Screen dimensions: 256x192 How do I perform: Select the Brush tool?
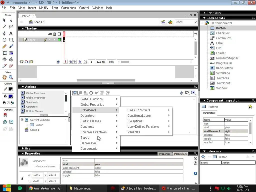pyautogui.click(x=11, y=46)
